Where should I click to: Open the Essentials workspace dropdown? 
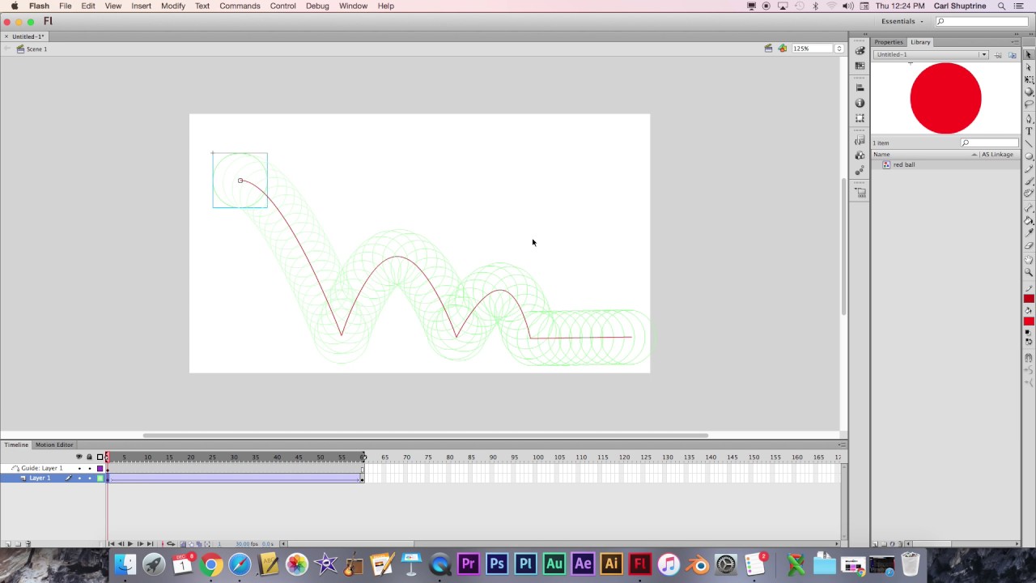(902, 21)
